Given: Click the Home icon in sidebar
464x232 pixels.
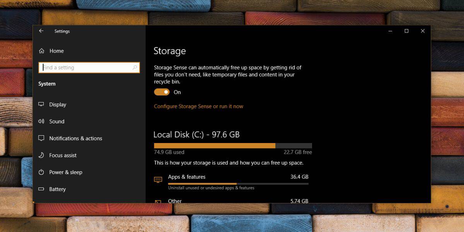Looking at the screenshot, I should (41, 51).
